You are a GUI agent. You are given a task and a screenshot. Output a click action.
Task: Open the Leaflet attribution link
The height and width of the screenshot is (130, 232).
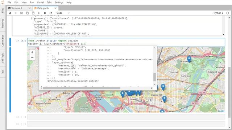point(221,111)
